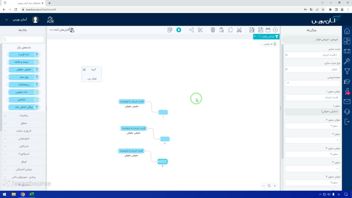Expand the اوراق category
This screenshot has height=198, width=352.
coord(5,162)
